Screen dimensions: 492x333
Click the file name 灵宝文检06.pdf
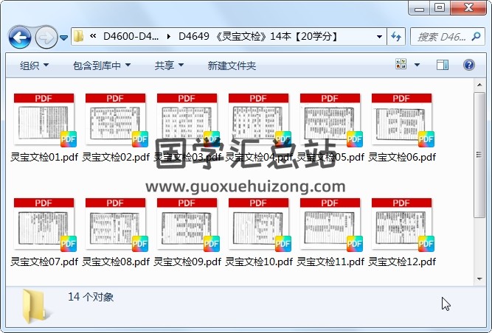pos(402,157)
